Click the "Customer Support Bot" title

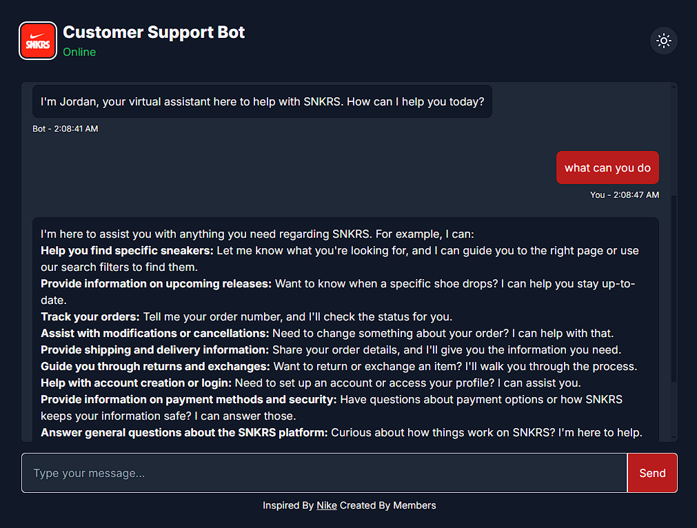coord(154,32)
